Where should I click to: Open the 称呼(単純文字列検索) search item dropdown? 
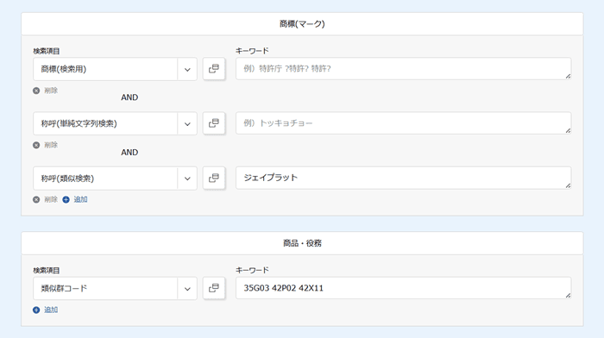point(115,123)
